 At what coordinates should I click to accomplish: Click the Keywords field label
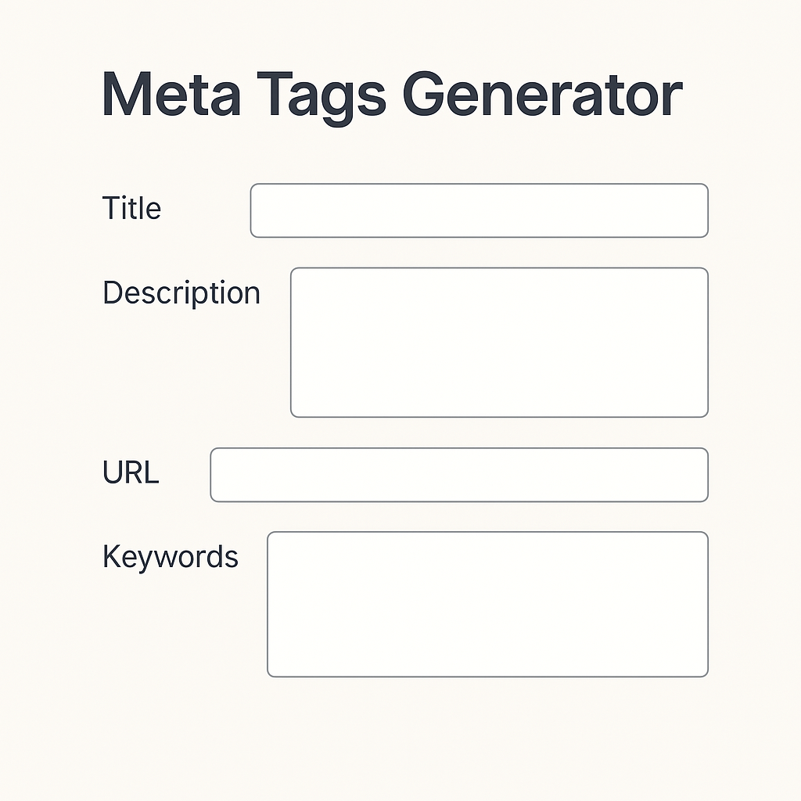170,556
